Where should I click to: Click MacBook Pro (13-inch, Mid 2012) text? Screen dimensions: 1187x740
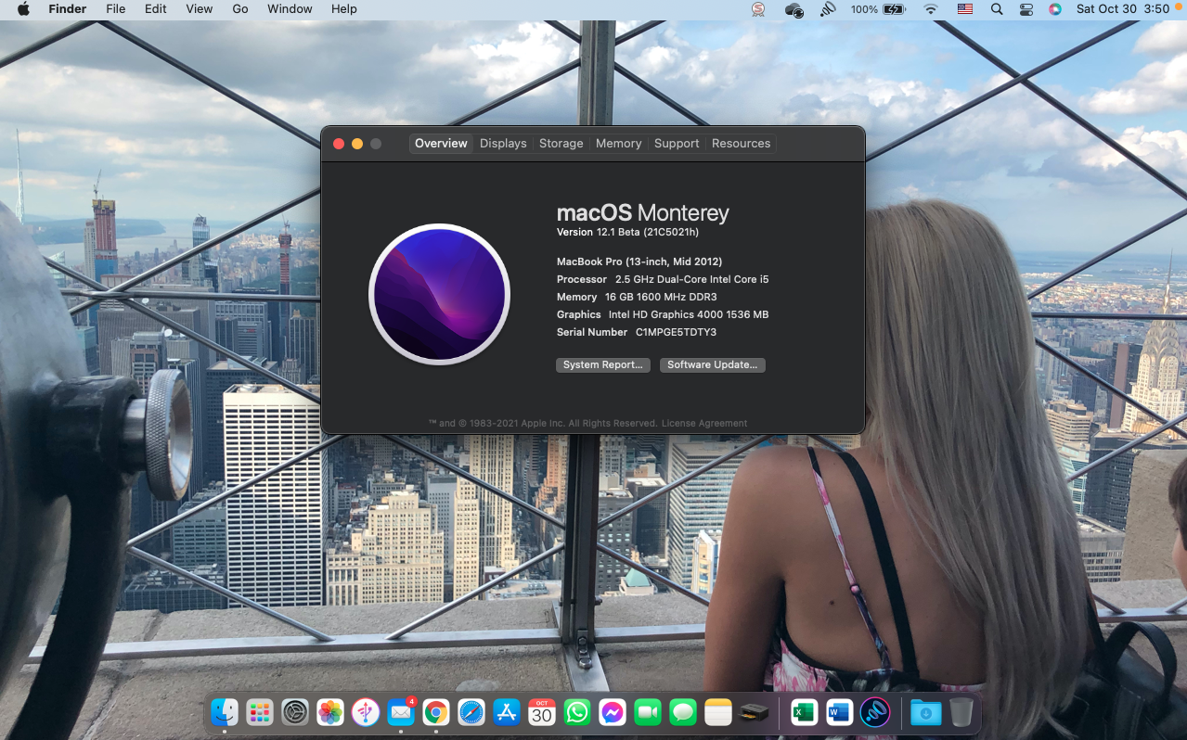(639, 262)
